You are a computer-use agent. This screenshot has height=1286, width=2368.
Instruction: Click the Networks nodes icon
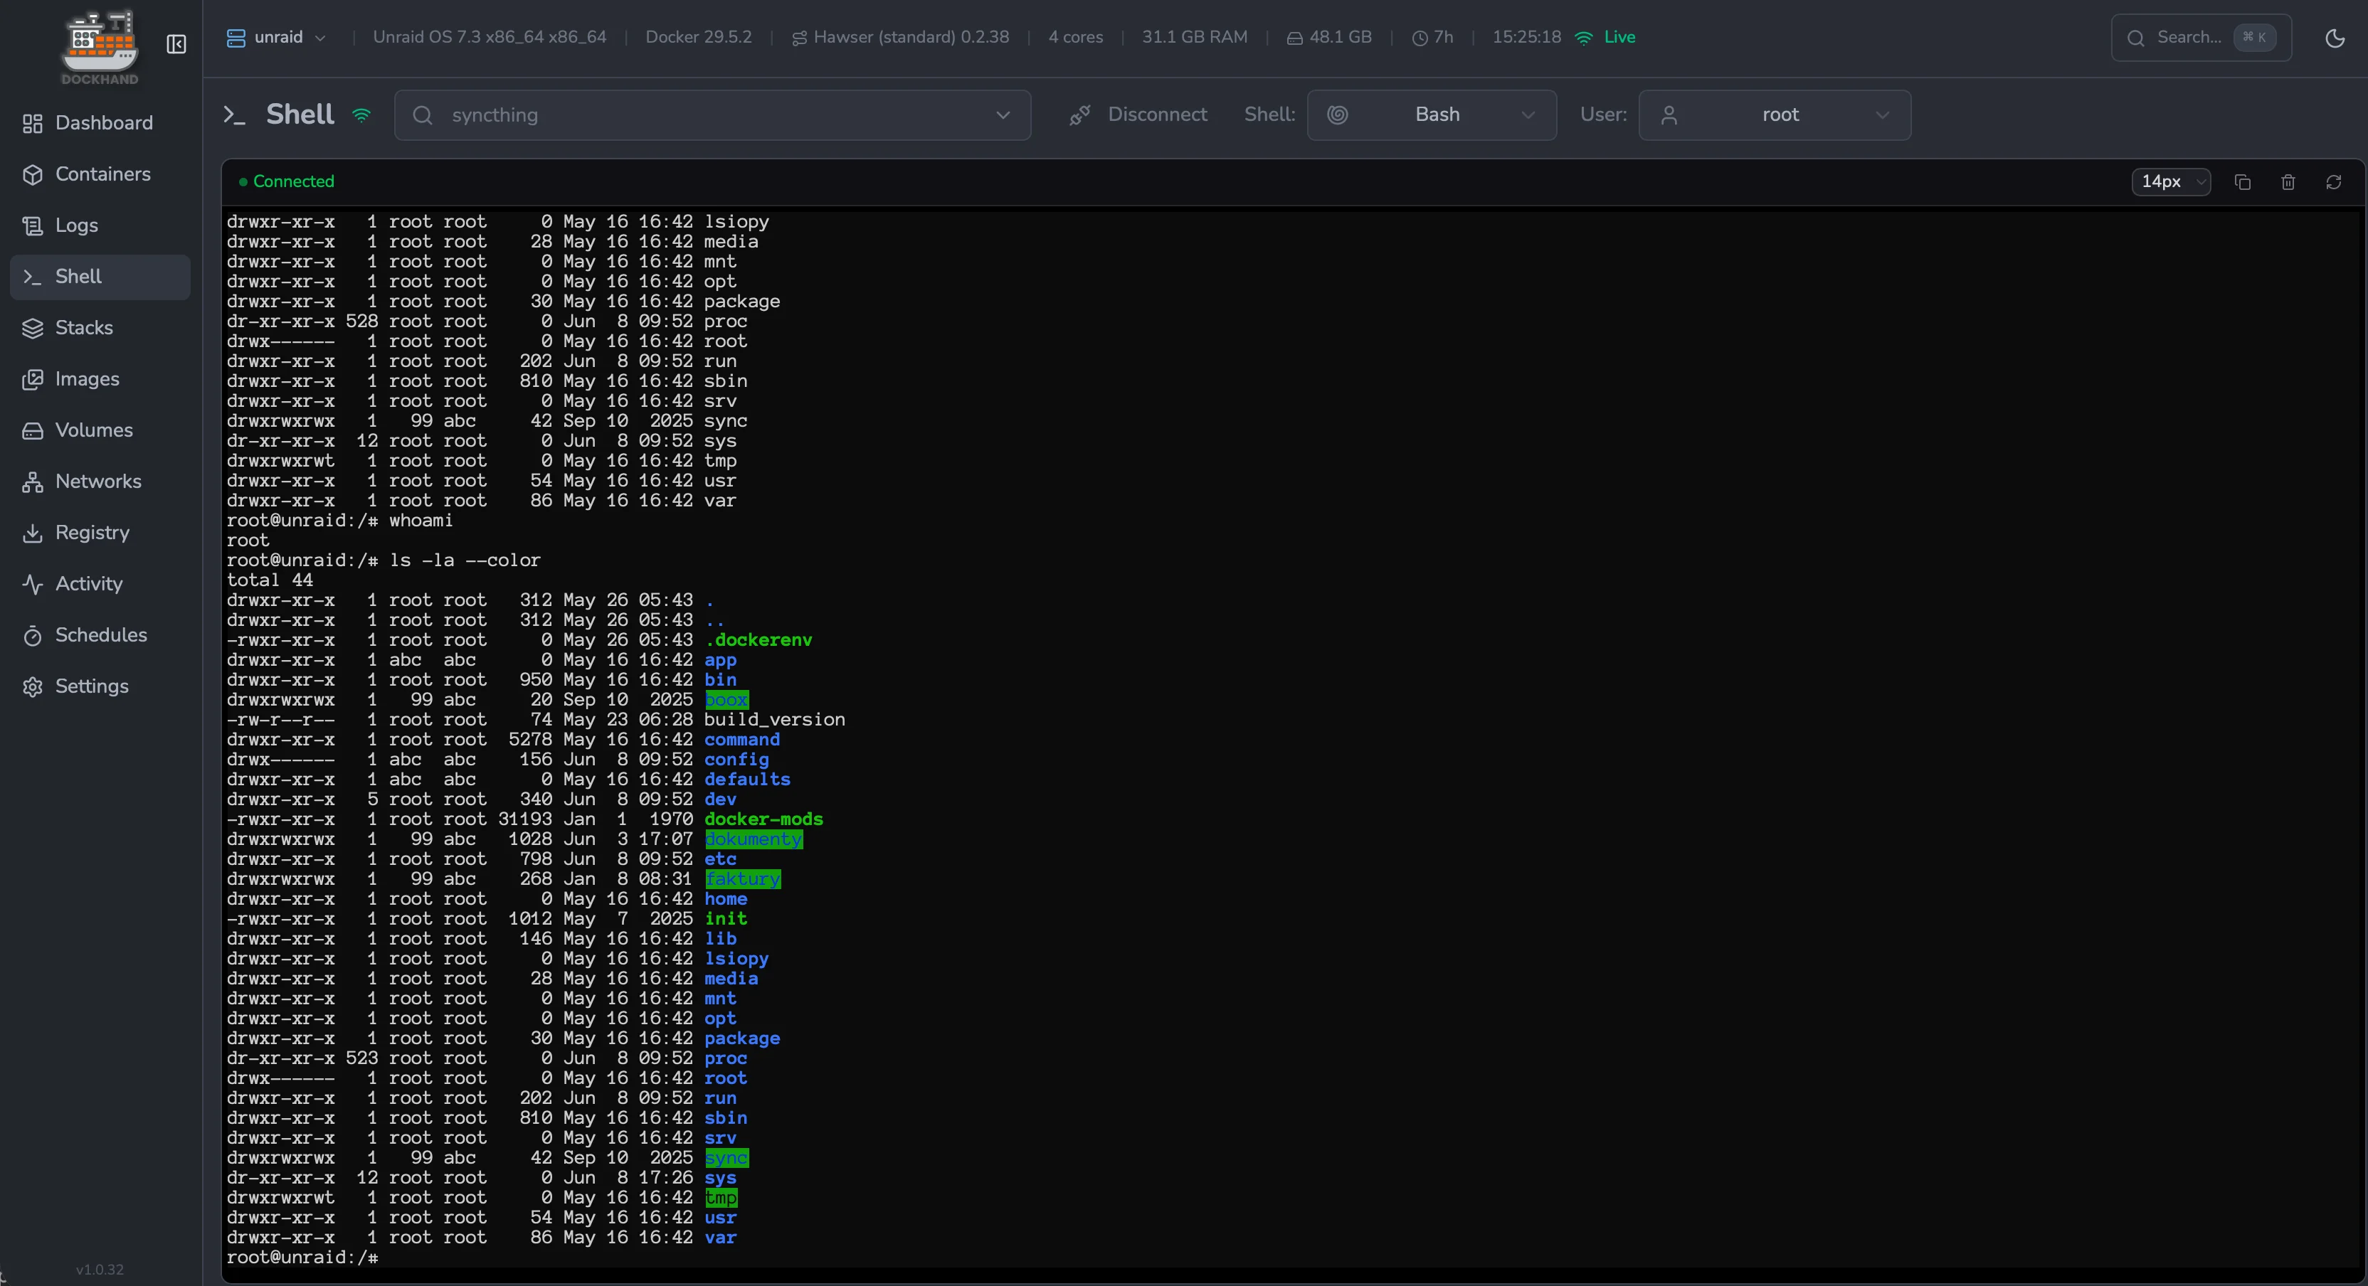33,482
